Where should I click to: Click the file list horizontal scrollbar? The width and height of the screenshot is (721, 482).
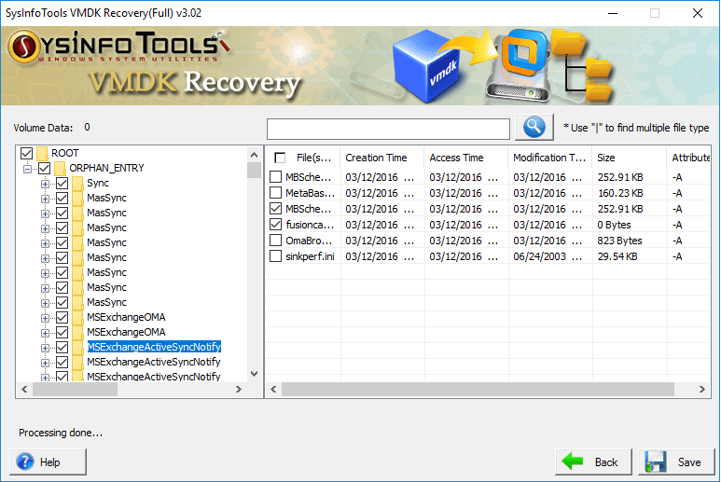(466, 389)
